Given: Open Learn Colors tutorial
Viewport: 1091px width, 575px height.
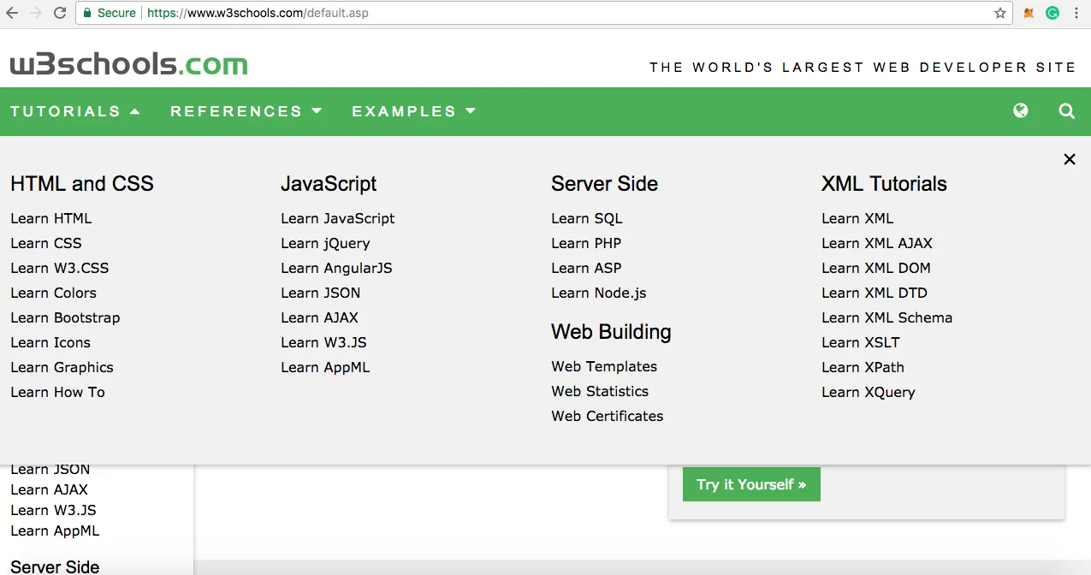Looking at the screenshot, I should point(53,293).
